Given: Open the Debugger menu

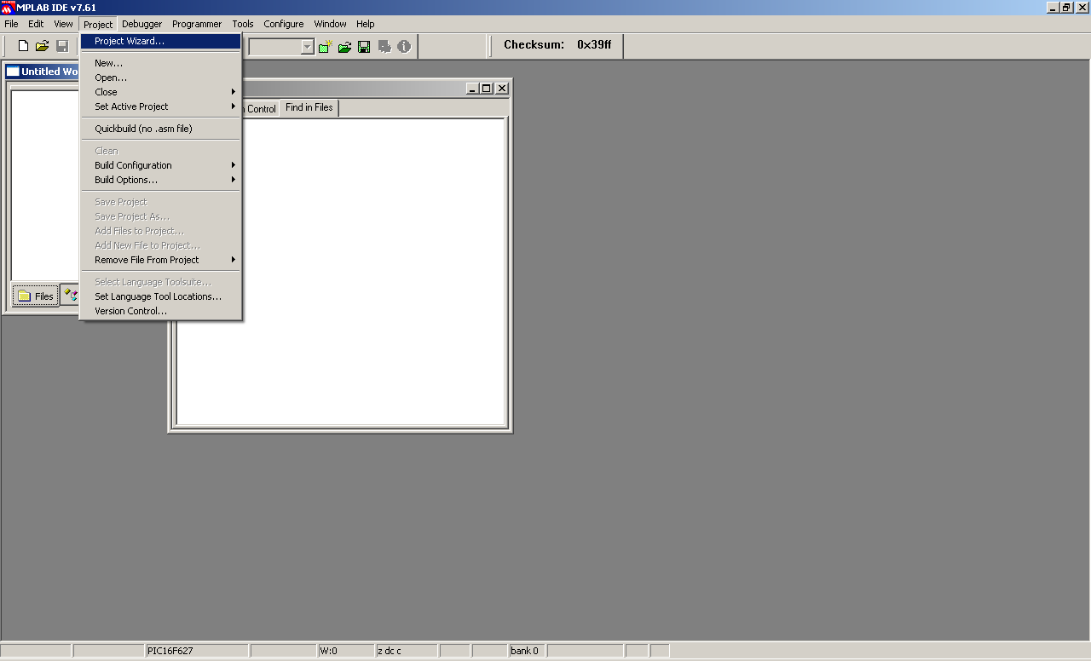Looking at the screenshot, I should [141, 24].
